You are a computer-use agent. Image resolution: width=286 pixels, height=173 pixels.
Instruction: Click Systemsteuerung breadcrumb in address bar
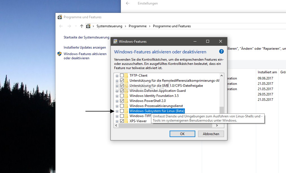[x=109, y=26]
